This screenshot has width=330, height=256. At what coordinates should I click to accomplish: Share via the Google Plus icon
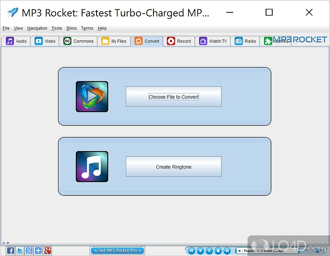click(47, 251)
